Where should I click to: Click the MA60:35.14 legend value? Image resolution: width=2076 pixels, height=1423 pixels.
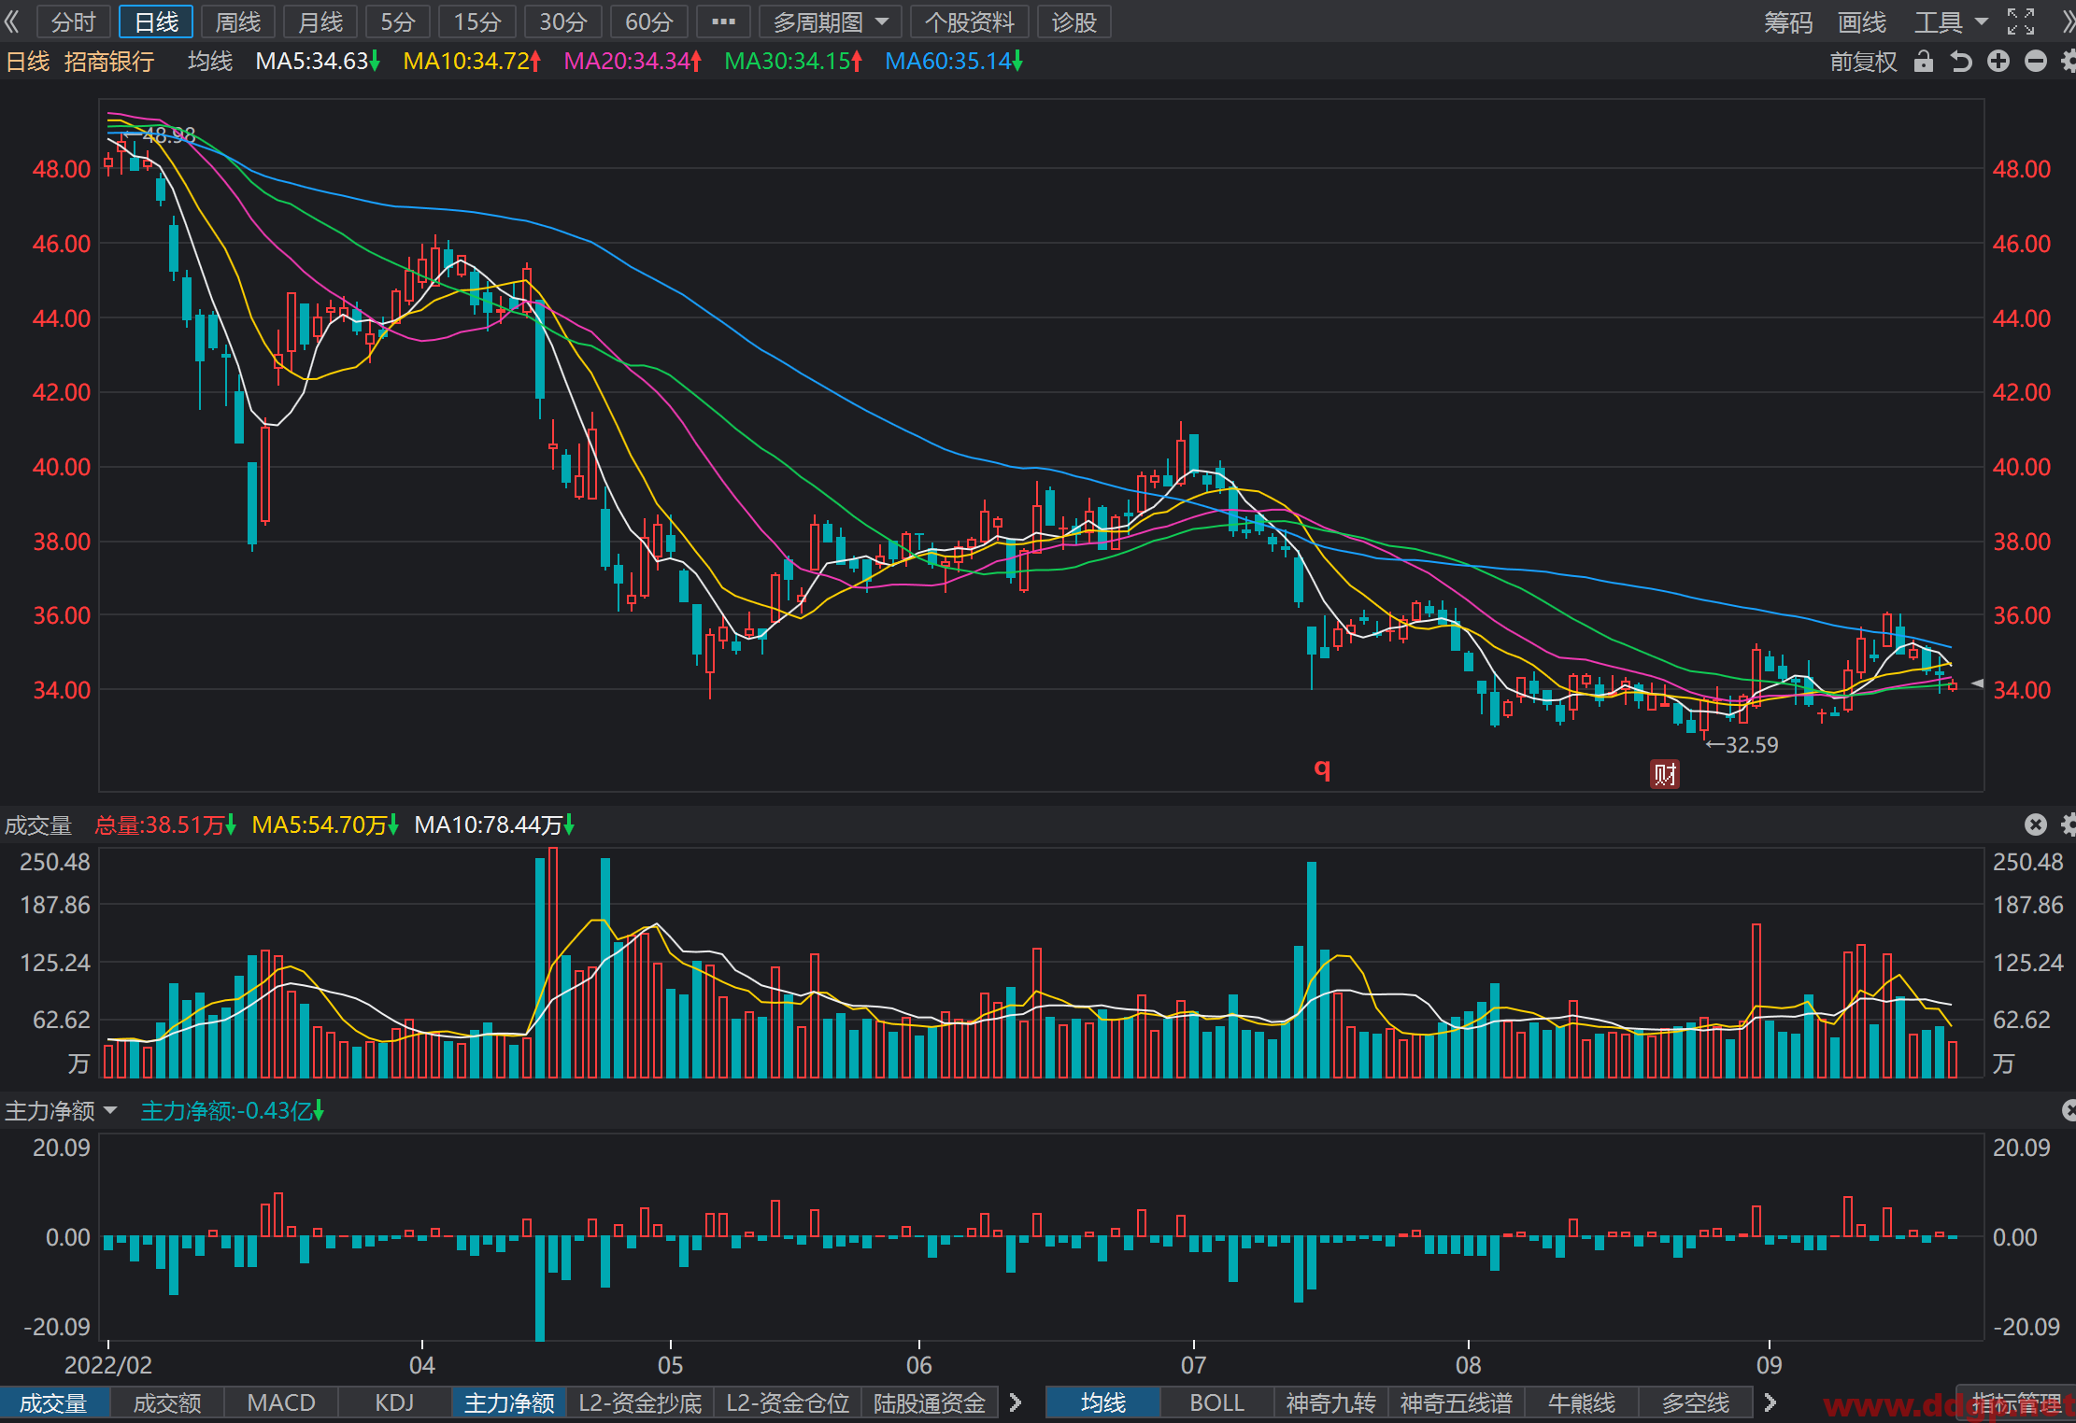click(x=954, y=62)
